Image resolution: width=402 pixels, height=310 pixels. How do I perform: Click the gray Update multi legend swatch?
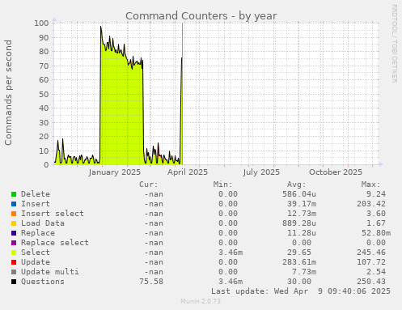point(14,272)
